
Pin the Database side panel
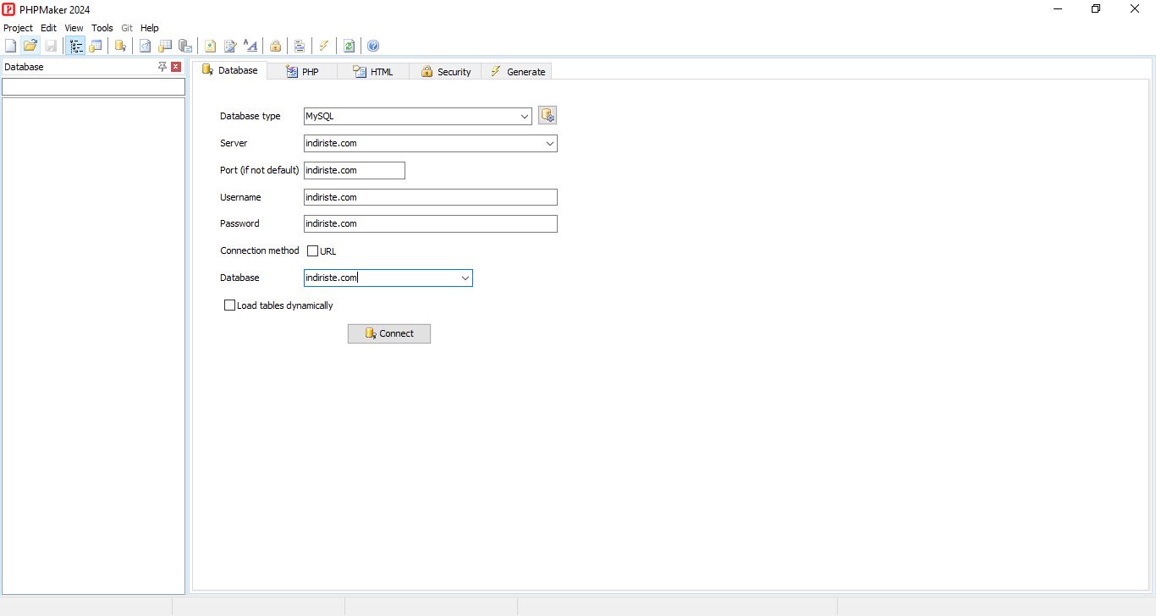162,67
